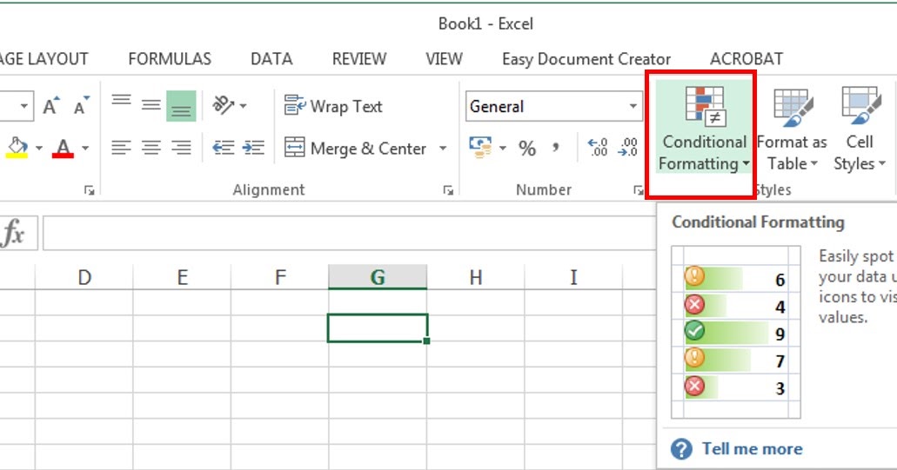Select column D header
Screen dimensions: 897x470
[84, 277]
